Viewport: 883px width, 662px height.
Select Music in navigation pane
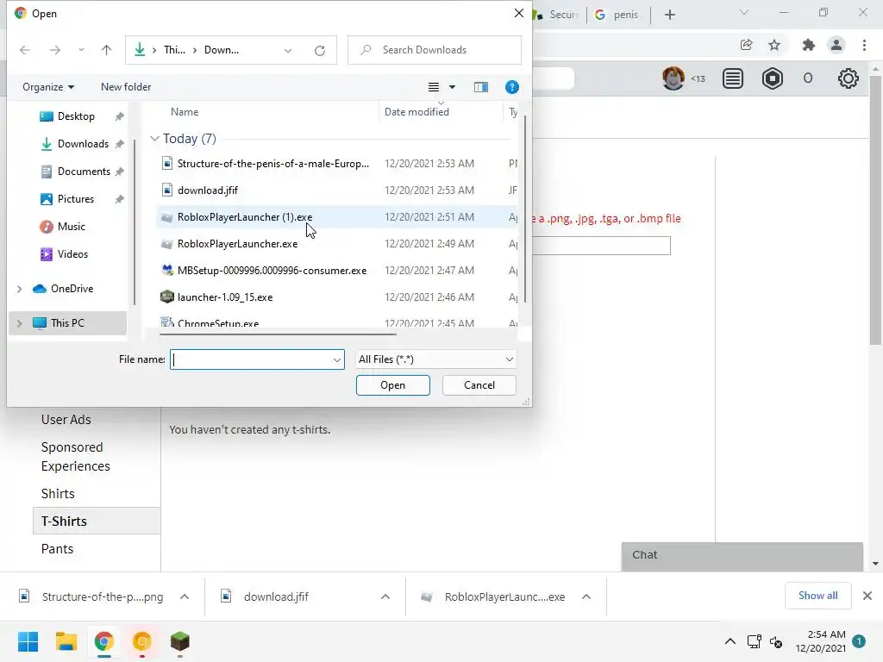pos(71,227)
